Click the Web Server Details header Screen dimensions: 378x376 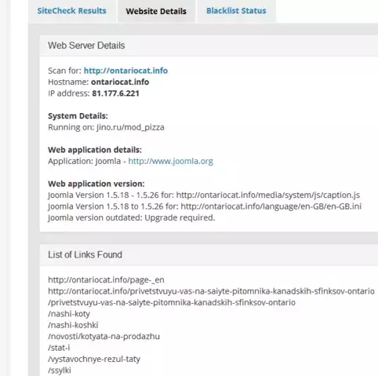tap(86, 46)
